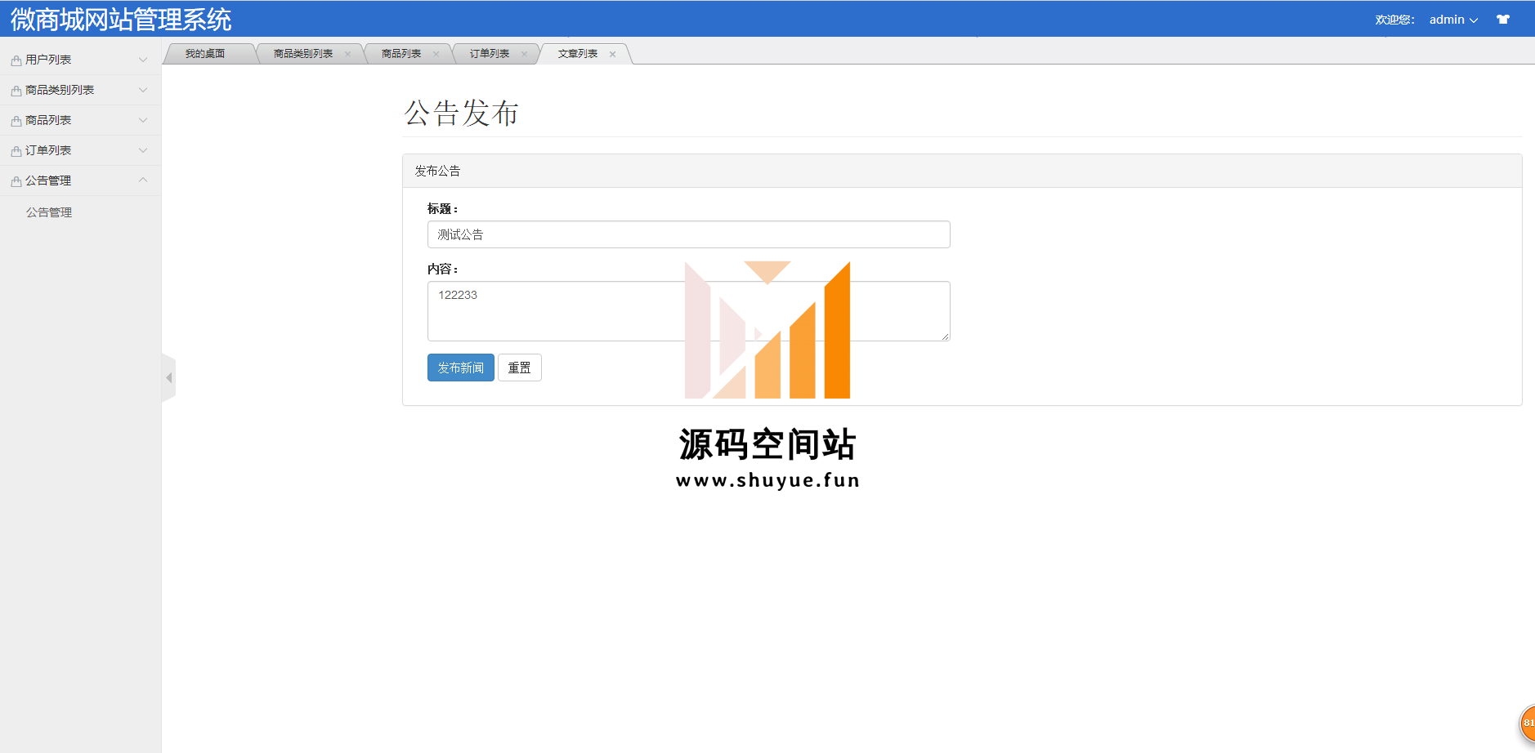The height and width of the screenshot is (753, 1535).
Task: Click the 商品类别列表 sidebar bag icon
Action: [x=16, y=91]
